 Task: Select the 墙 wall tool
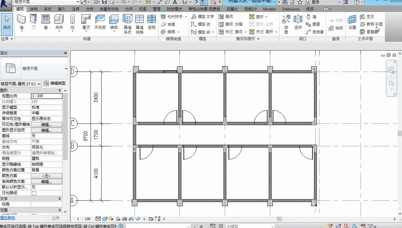coord(22,22)
